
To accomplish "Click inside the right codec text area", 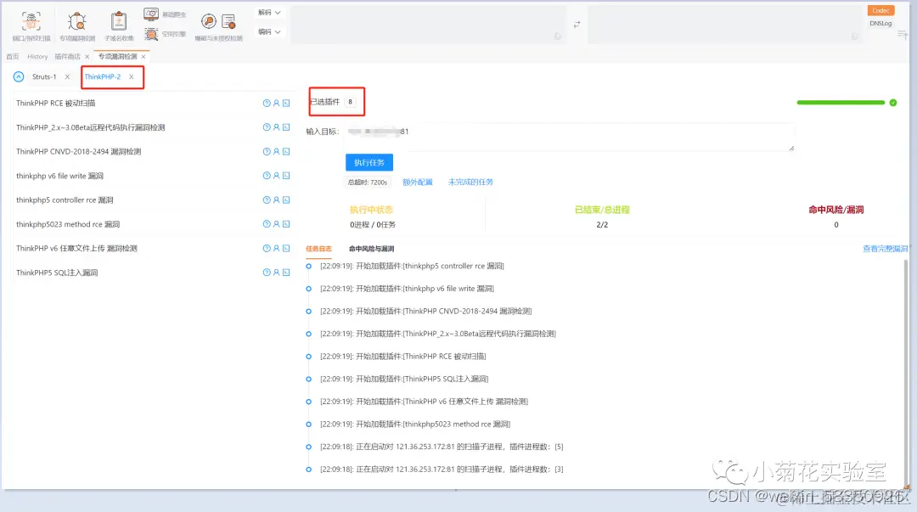I will [726, 24].
